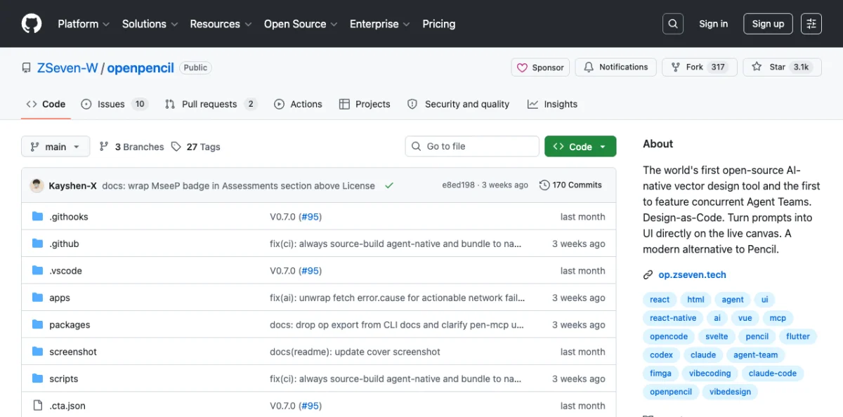
Task: Click the scripts folder icon
Action: click(x=38, y=379)
